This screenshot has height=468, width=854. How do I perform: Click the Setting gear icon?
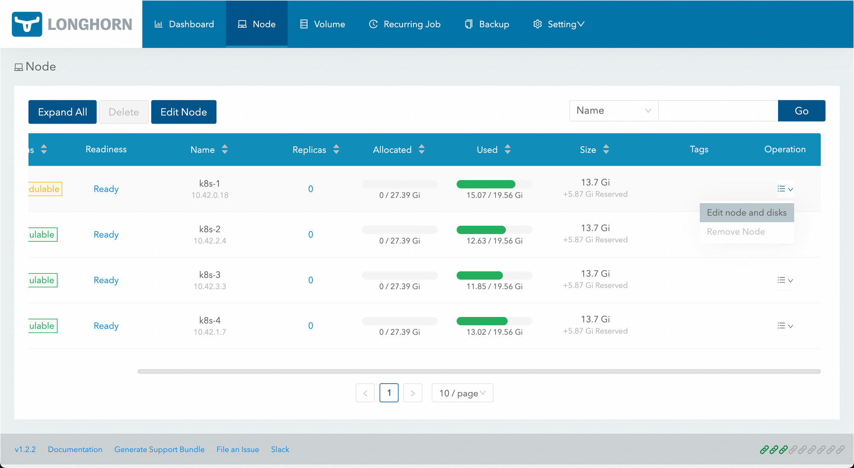click(x=537, y=24)
